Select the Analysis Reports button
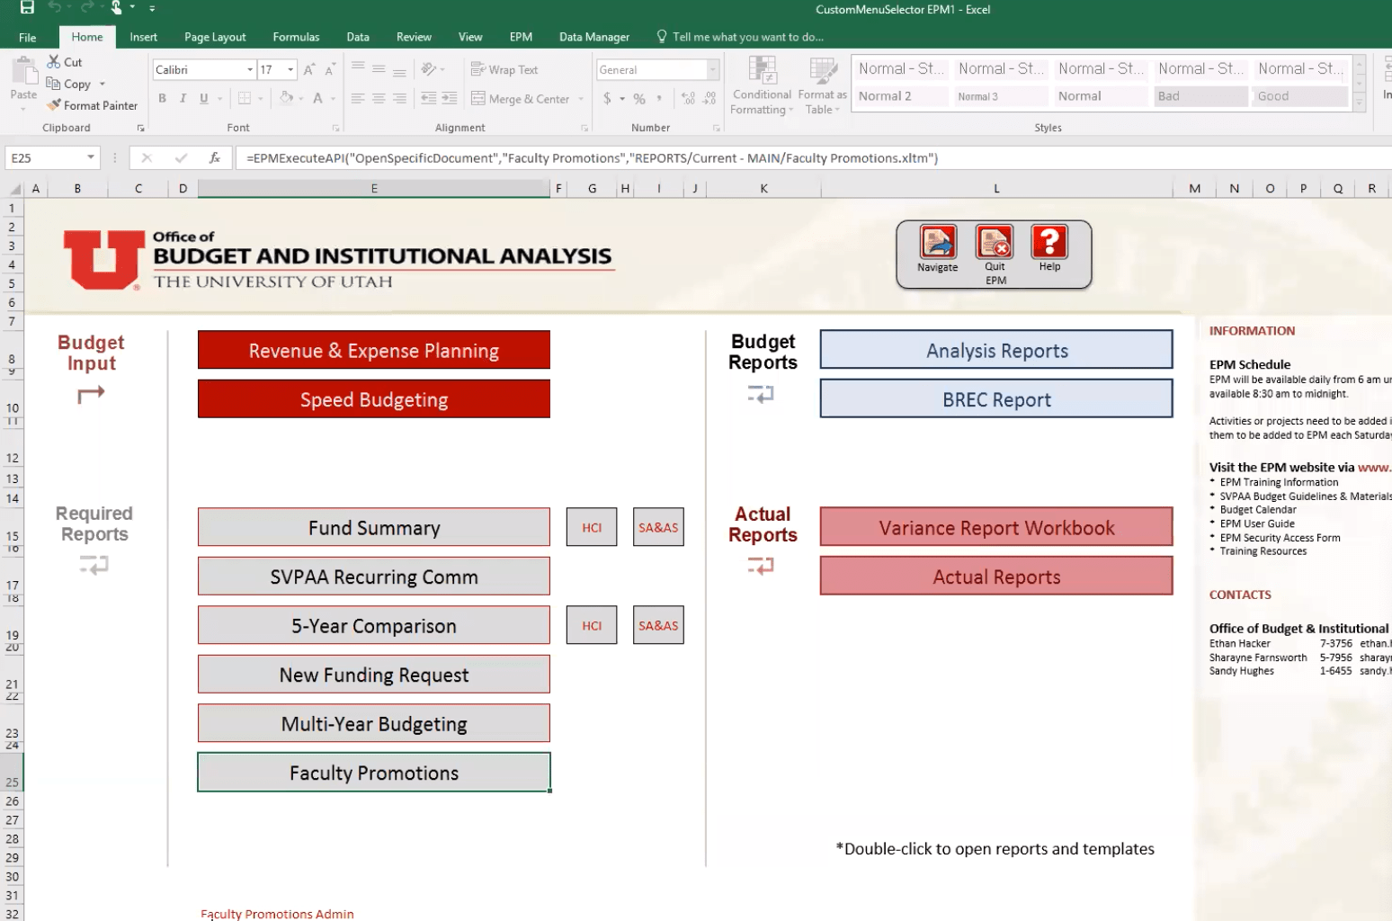This screenshot has width=1392, height=921. pyautogui.click(x=996, y=350)
